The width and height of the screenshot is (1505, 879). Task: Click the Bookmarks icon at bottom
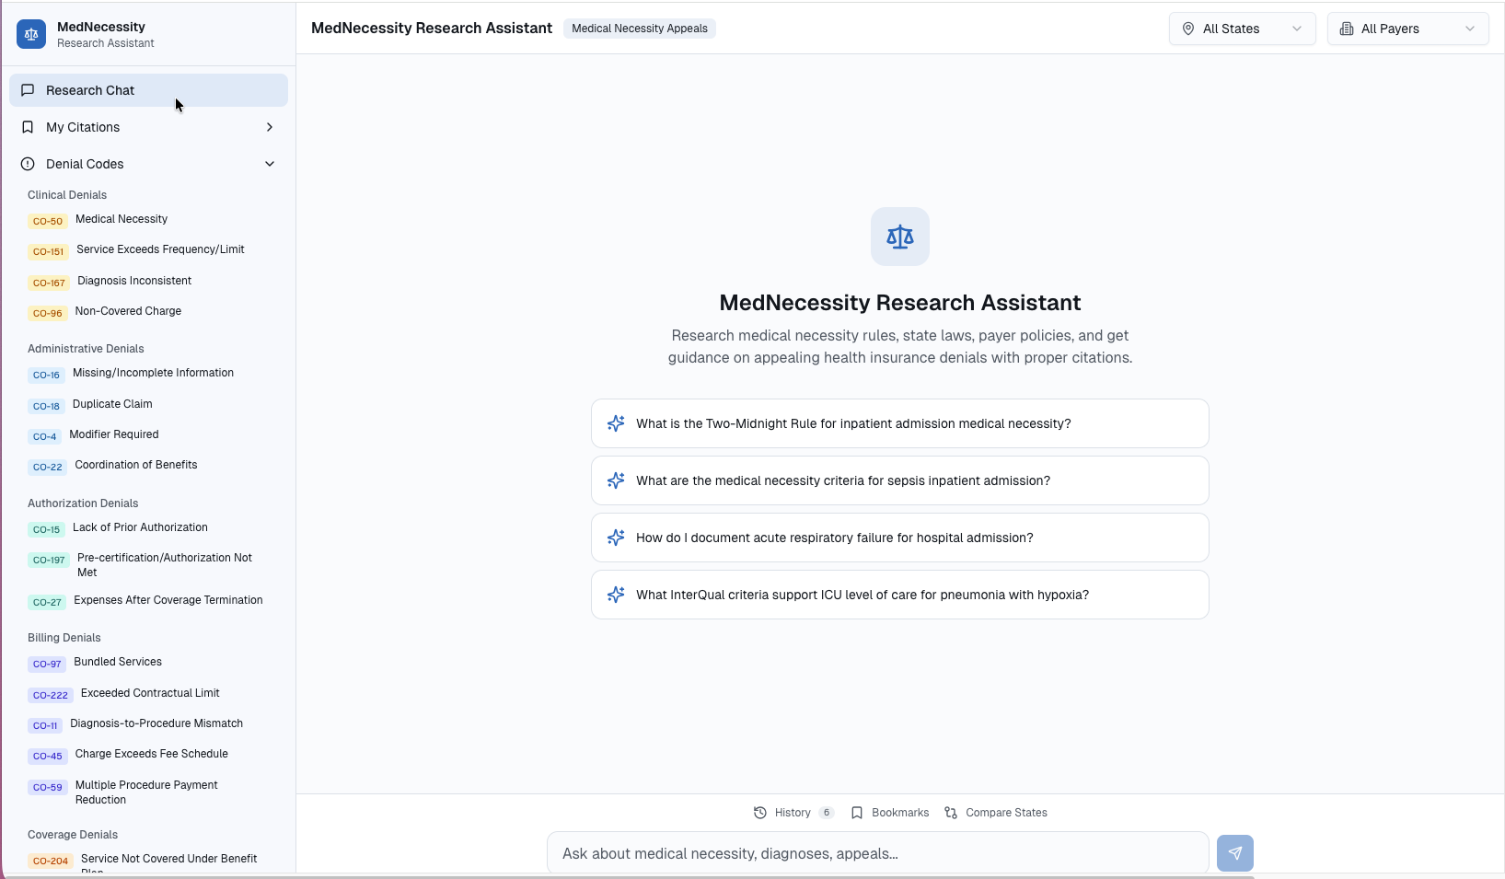[x=859, y=813]
